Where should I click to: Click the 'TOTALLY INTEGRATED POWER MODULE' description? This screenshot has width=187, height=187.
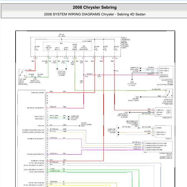pyautogui.click(x=125, y=43)
